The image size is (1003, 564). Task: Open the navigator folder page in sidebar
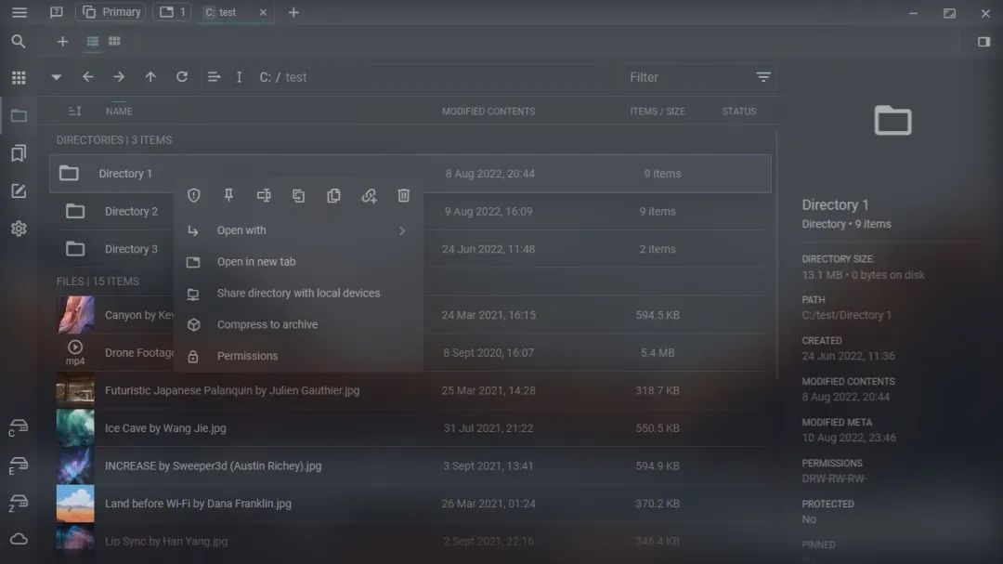click(19, 116)
